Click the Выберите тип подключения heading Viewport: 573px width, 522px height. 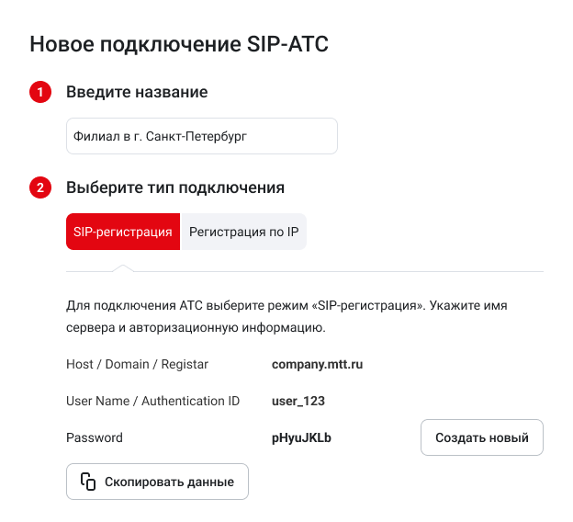pyautogui.click(x=175, y=187)
